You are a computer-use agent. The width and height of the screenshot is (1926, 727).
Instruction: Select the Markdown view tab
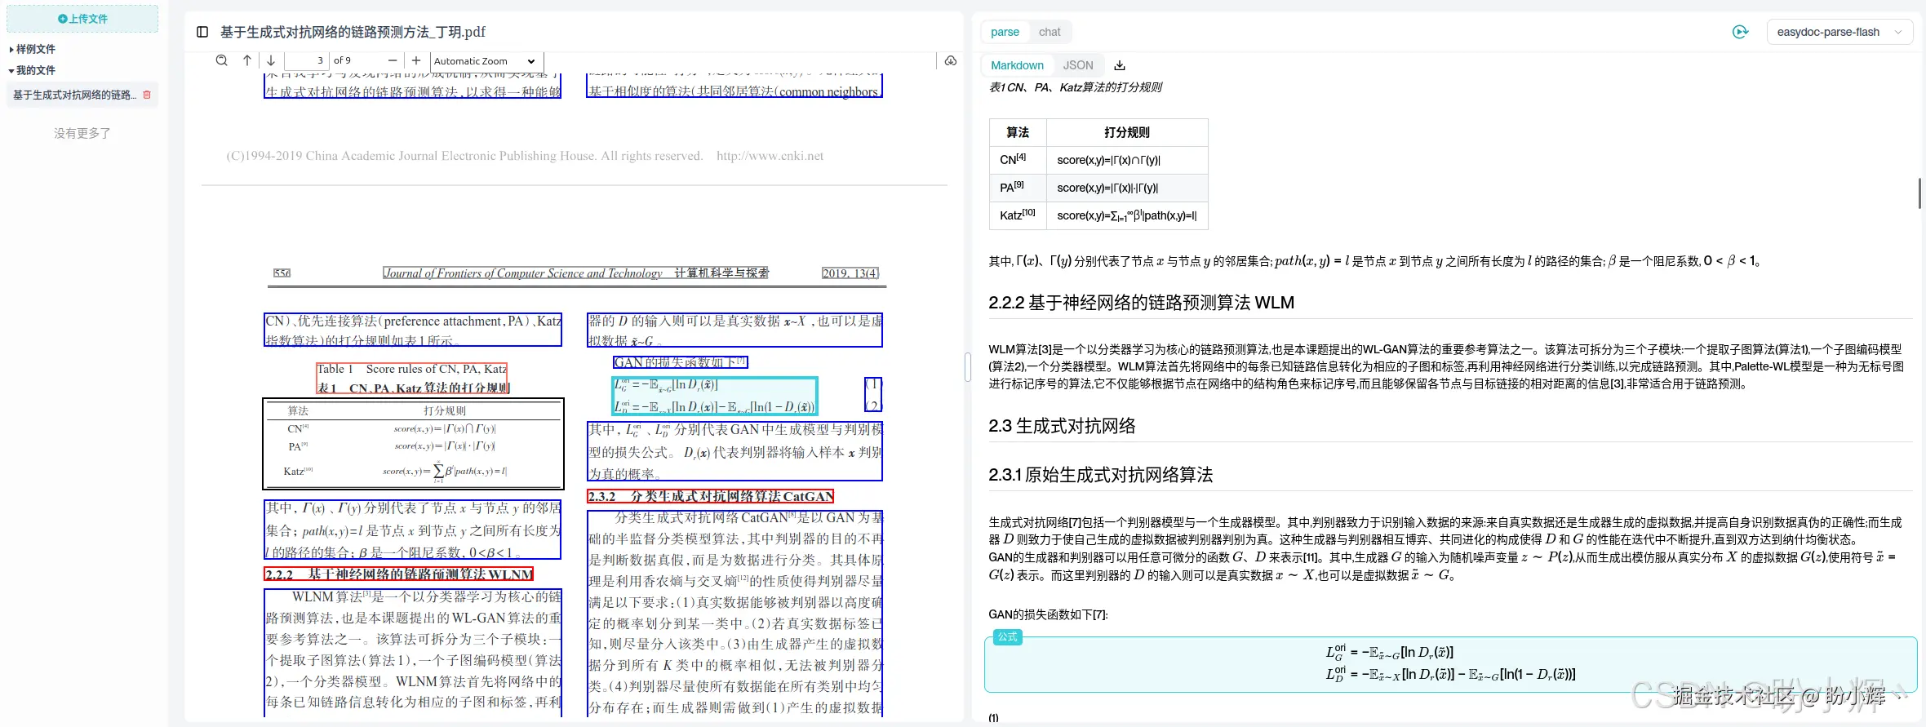click(x=1017, y=65)
